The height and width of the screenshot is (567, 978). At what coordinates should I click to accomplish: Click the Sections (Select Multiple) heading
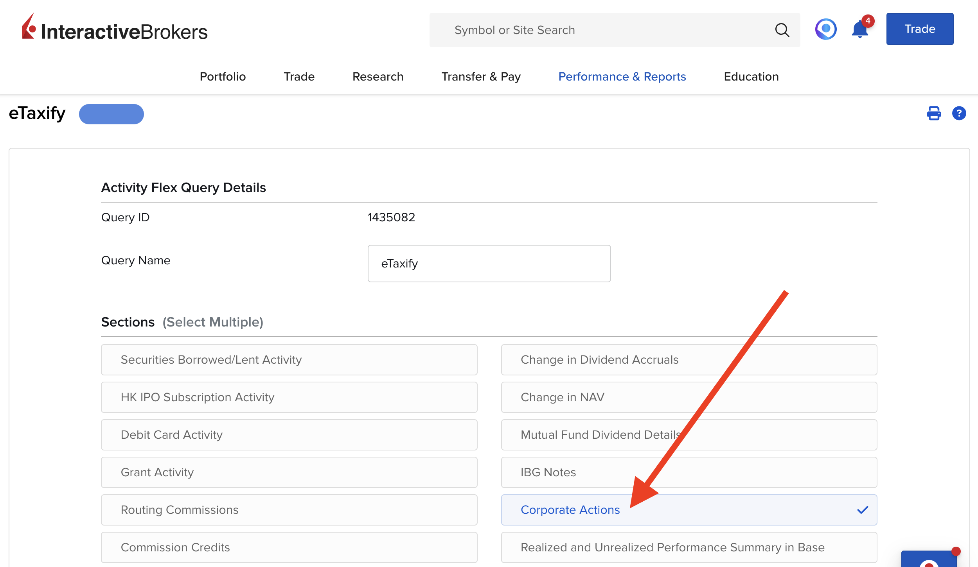coord(182,322)
